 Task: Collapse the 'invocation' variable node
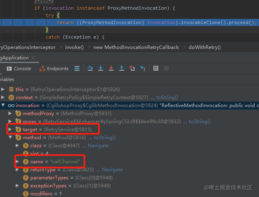click(3, 105)
